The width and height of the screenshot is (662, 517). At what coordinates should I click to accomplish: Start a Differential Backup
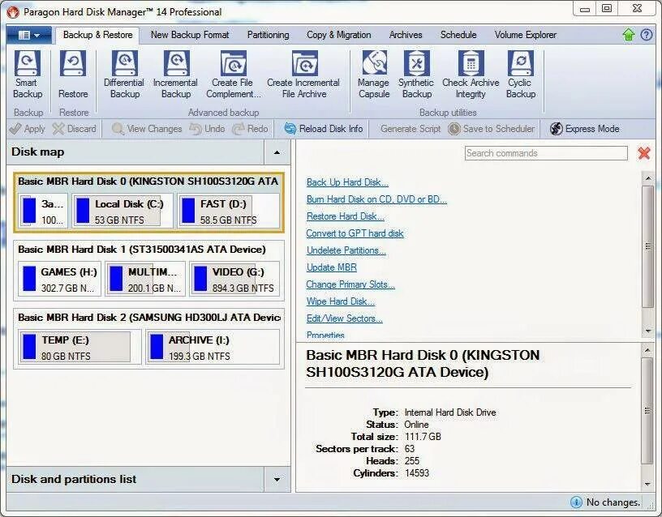(x=124, y=75)
